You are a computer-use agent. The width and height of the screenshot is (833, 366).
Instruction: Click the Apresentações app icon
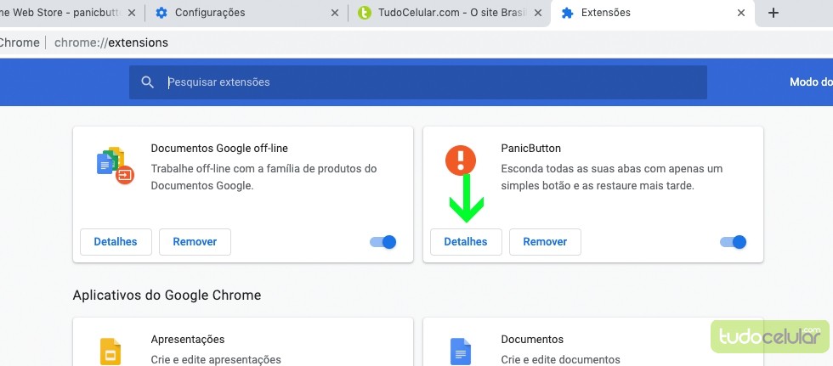click(110, 352)
